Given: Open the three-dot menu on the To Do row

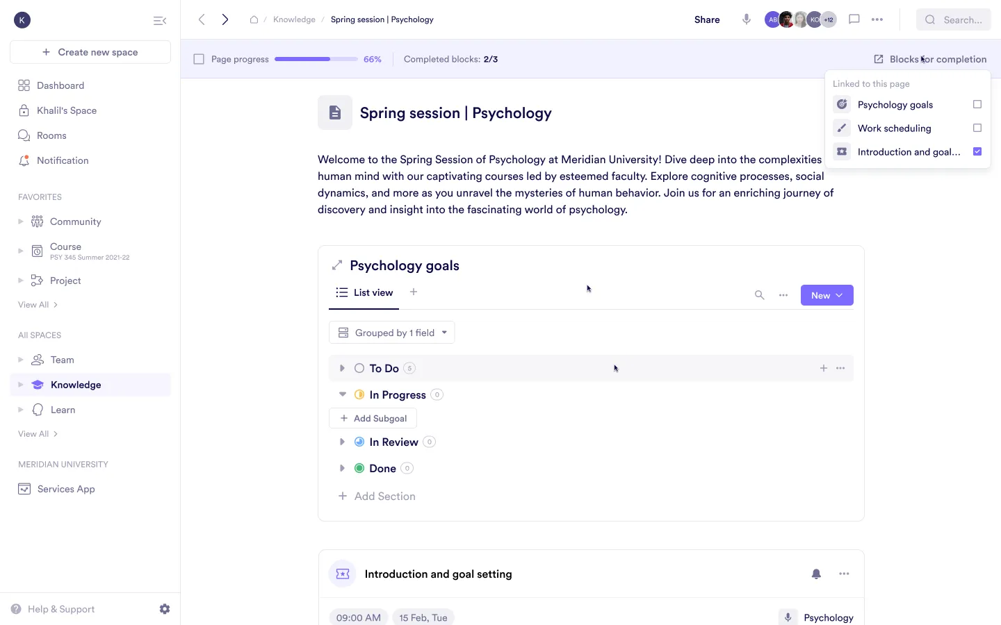Looking at the screenshot, I should coord(840,368).
